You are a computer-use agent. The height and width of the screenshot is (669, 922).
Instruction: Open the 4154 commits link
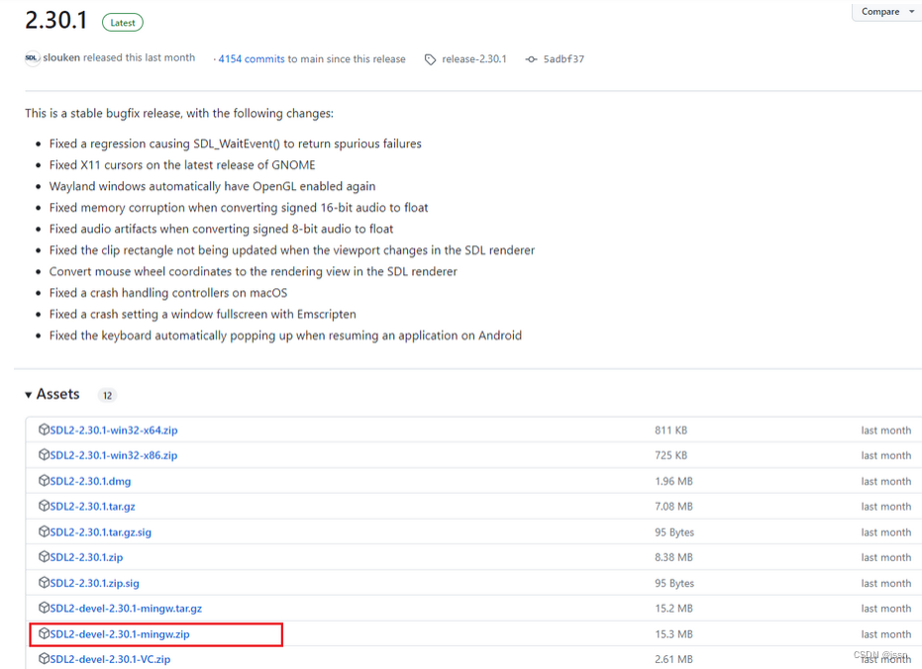click(252, 58)
